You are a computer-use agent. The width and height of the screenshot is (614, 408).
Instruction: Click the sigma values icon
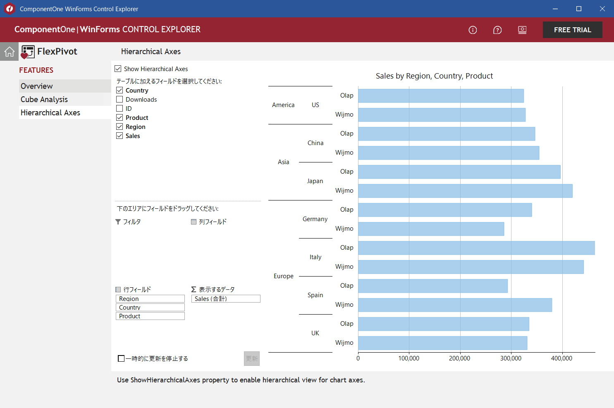[194, 290]
